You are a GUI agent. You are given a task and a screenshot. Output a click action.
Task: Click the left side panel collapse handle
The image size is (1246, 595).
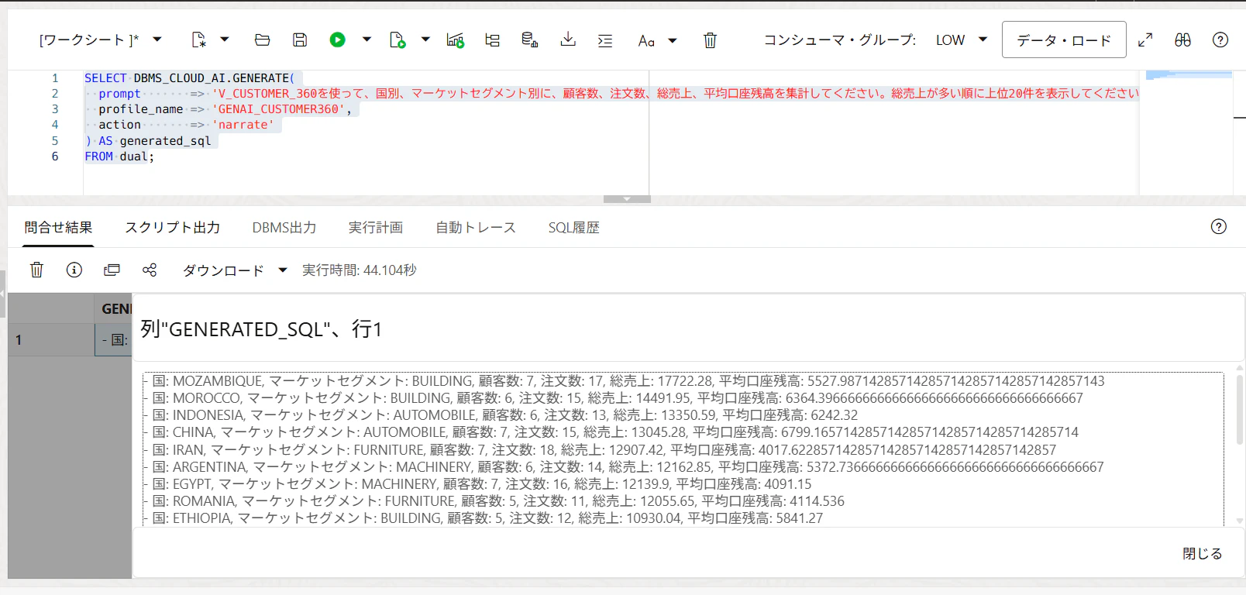tap(3, 294)
